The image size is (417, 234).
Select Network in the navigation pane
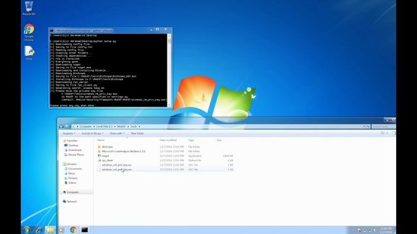click(x=70, y=201)
